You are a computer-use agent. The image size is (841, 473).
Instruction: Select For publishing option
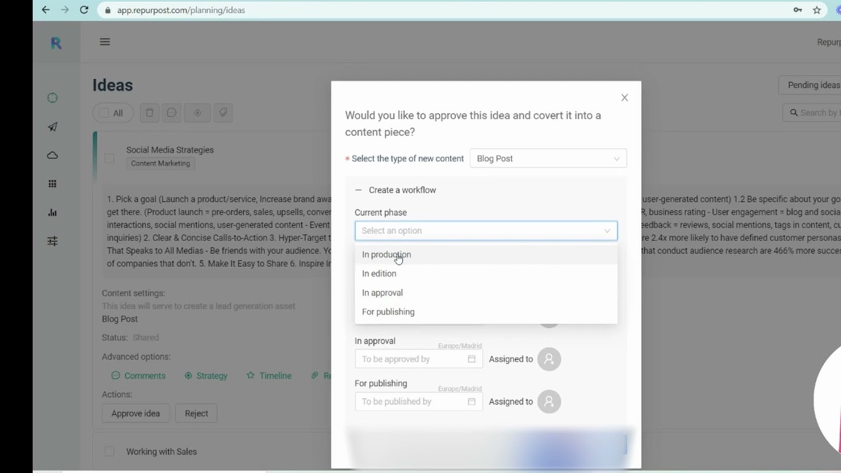pyautogui.click(x=486, y=312)
